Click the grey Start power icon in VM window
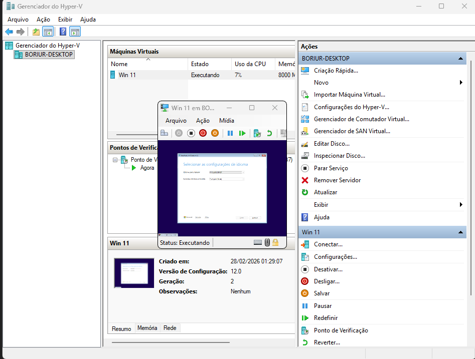Image resolution: width=475 pixels, height=359 pixels. coord(179,133)
